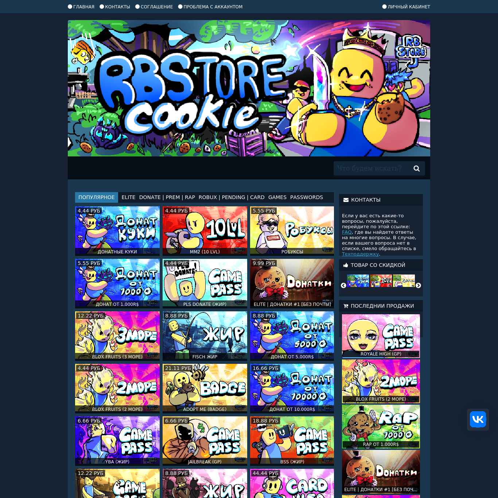498x498 pixels.
Task: Show next discounted item with right arrow
Action: pos(418,285)
